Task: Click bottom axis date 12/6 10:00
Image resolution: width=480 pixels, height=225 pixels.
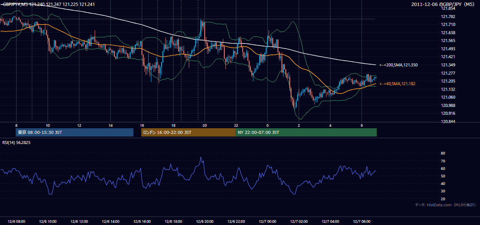Action: pos(48,222)
